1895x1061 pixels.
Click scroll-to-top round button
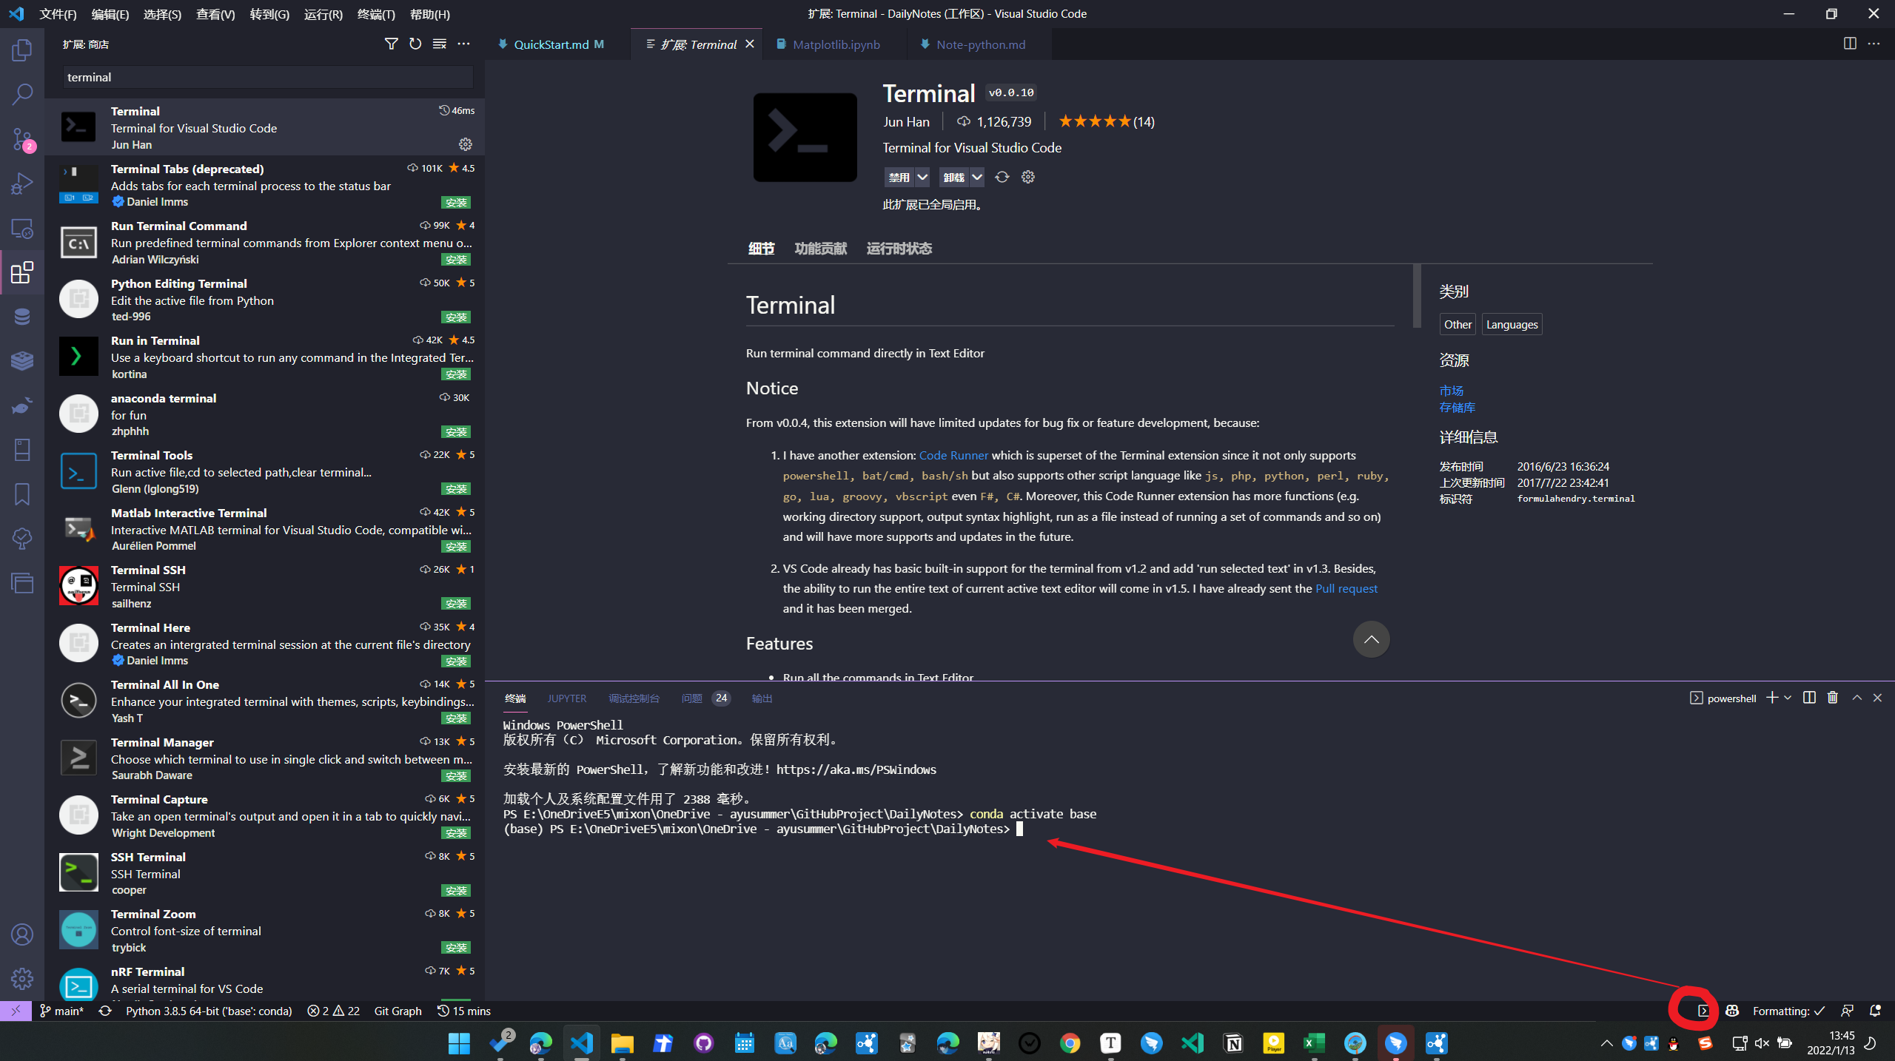(x=1371, y=639)
